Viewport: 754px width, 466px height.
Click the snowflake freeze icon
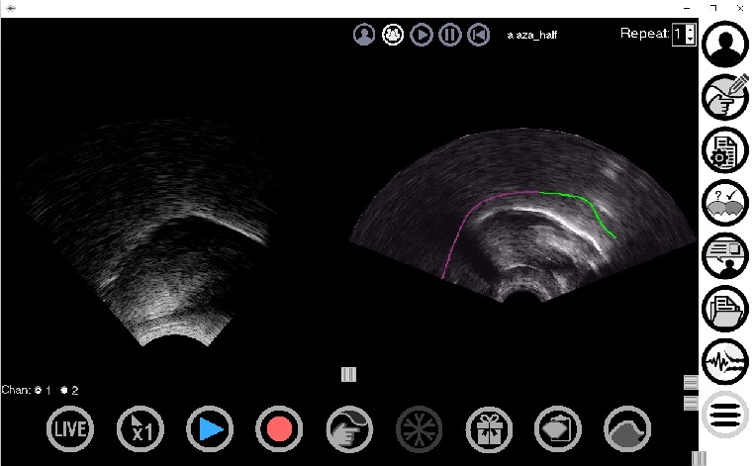click(x=419, y=428)
